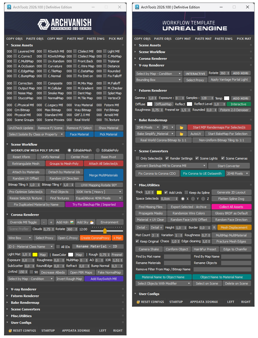Enable the Layered Mtl checkbox
258x338 pixels.
point(15,51)
